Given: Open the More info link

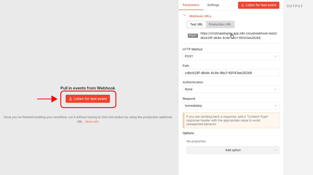Looking at the screenshot, I should pos(92,122).
